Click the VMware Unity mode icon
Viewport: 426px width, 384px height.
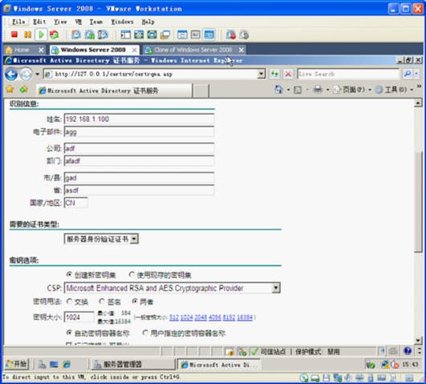[165, 34]
